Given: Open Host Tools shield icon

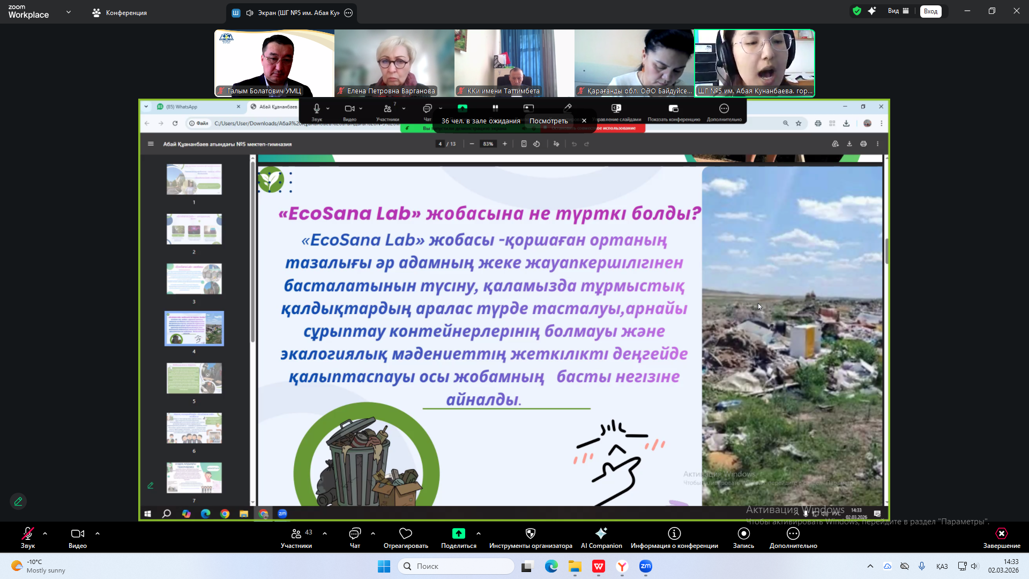Looking at the screenshot, I should coord(530,534).
